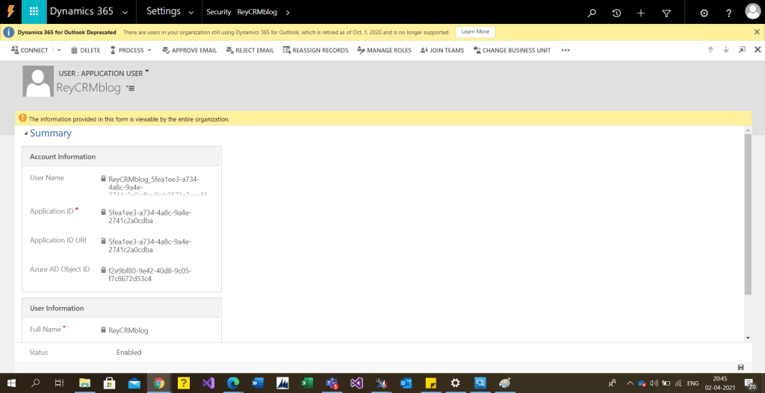The height and width of the screenshot is (393, 765).
Task: Click the Learn More button
Action: (x=475, y=32)
